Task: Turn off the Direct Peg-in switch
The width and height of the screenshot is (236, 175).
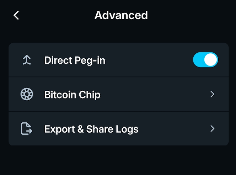Action: tap(205, 60)
